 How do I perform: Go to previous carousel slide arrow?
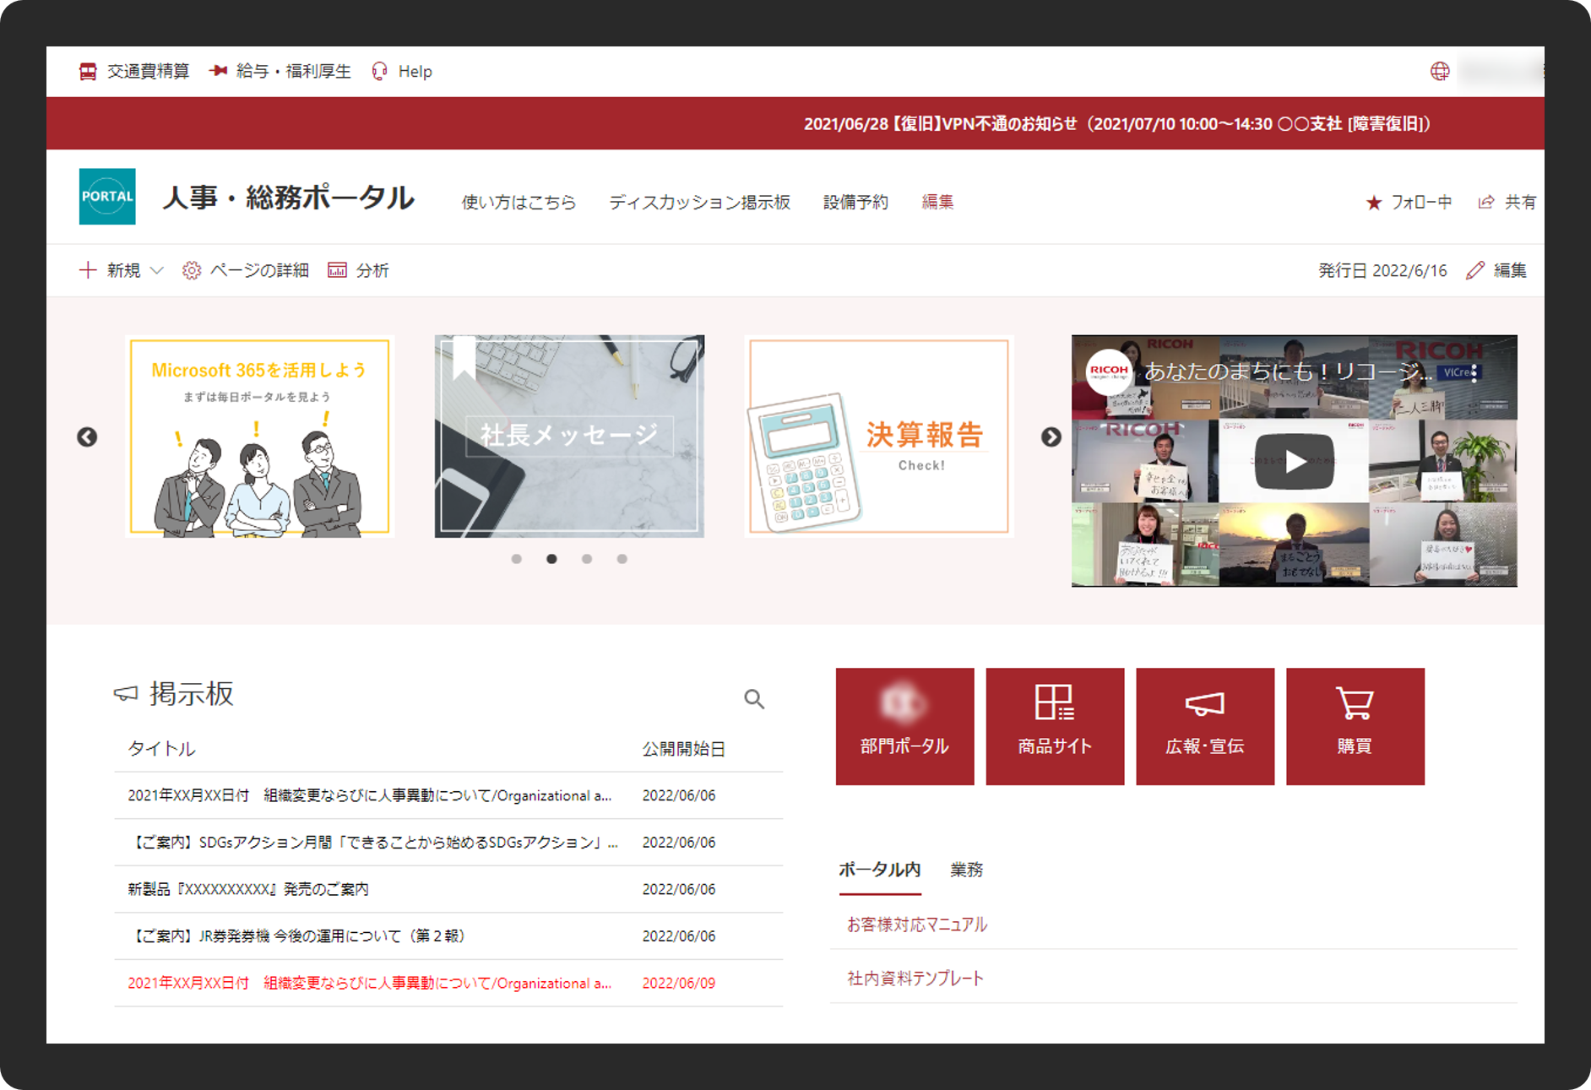(87, 437)
